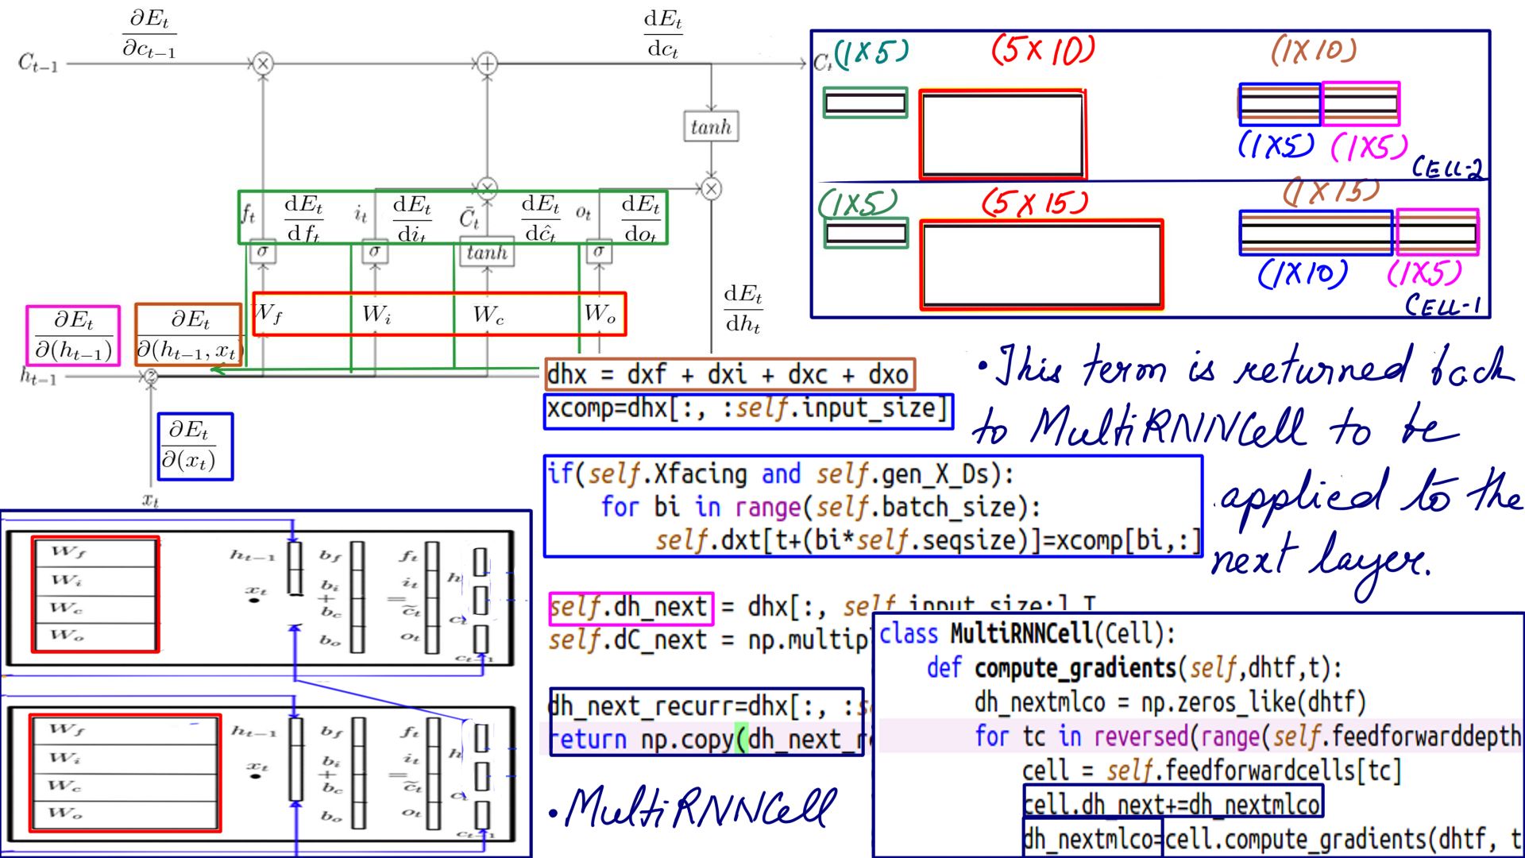Viewport: 1525px width, 858px height.
Task: Click the 'CELL-2' handwritten label
Action: [1448, 168]
